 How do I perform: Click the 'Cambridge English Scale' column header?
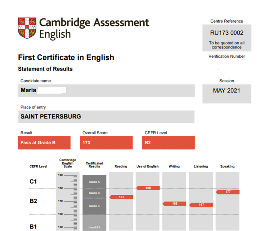(68, 163)
